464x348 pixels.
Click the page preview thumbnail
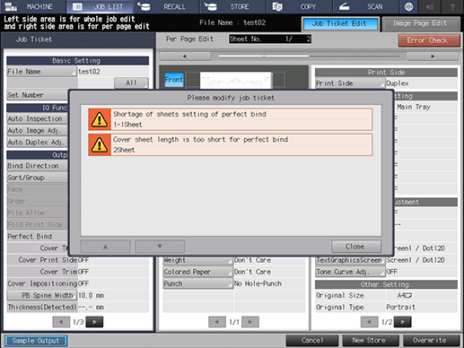tap(236, 81)
